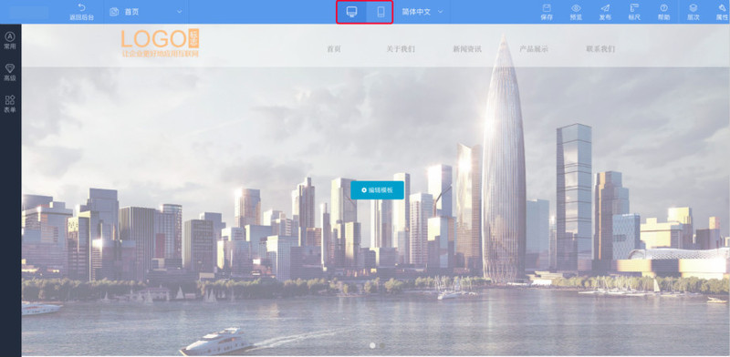Toggle the 标尺 ruler tool
This screenshot has height=357, width=730.
[x=634, y=8]
